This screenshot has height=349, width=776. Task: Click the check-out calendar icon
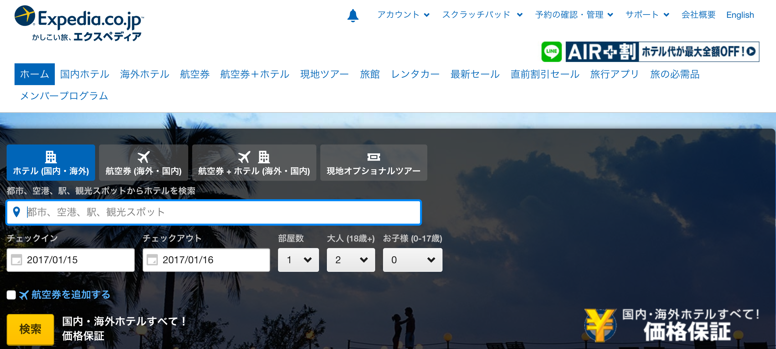point(152,260)
